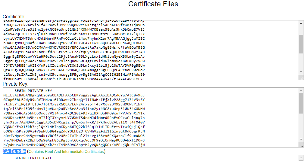Grab the Private Key textarea resize handle
The image size is (306, 161).
pyautogui.click(x=302, y=145)
